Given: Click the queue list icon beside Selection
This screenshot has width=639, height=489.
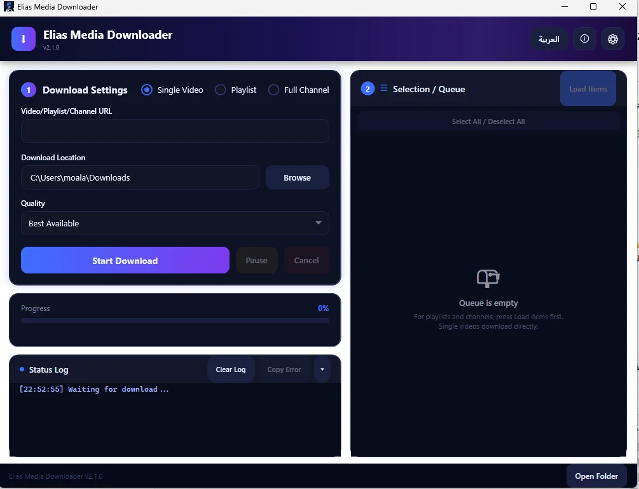Looking at the screenshot, I should coord(383,88).
